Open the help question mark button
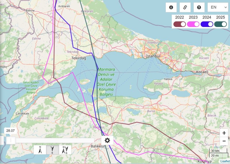This screenshot has height=164, width=230. click(x=199, y=7)
